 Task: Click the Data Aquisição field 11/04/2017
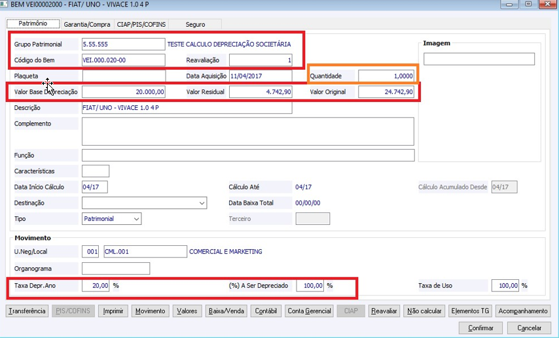coord(261,76)
